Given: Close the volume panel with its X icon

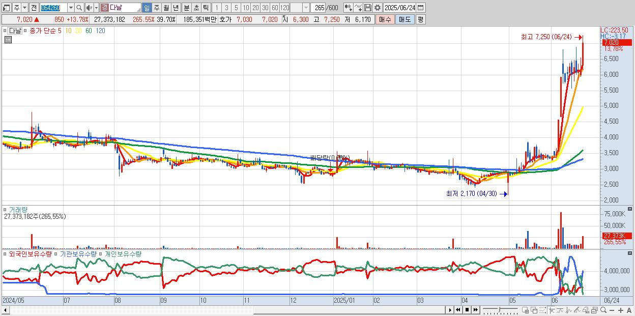Looking at the screenshot, I should [630, 209].
